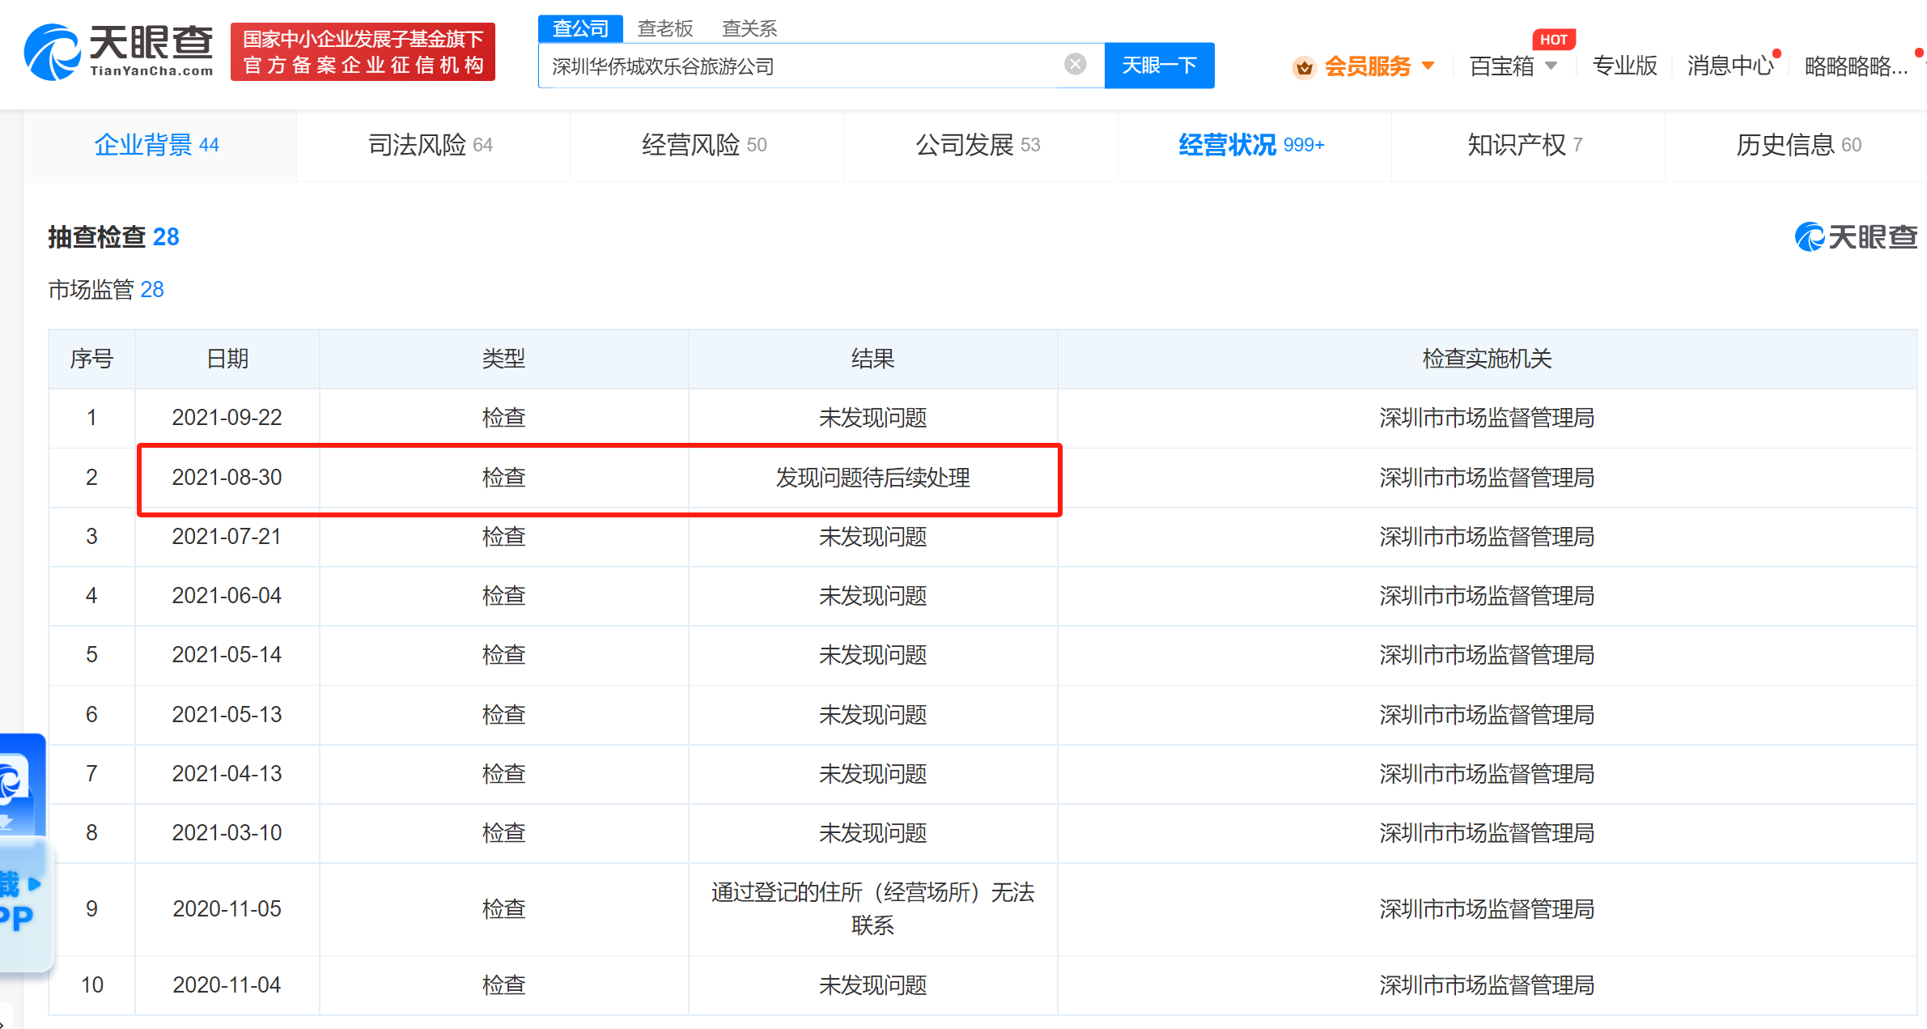
Task: Click 深圳市市场监督管理局 in the 2020-11-04 row
Action: click(1487, 985)
